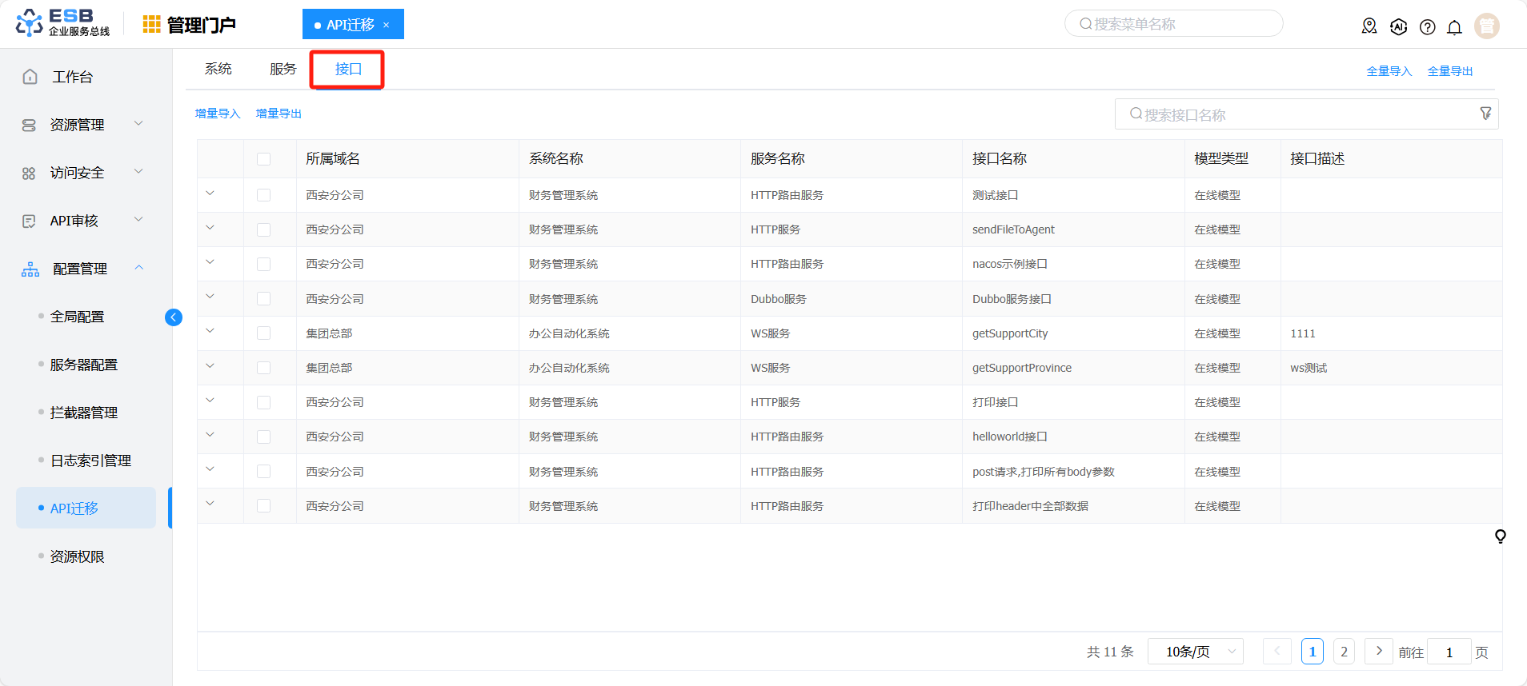Click the lightbulb icon at right edge

(x=1500, y=536)
